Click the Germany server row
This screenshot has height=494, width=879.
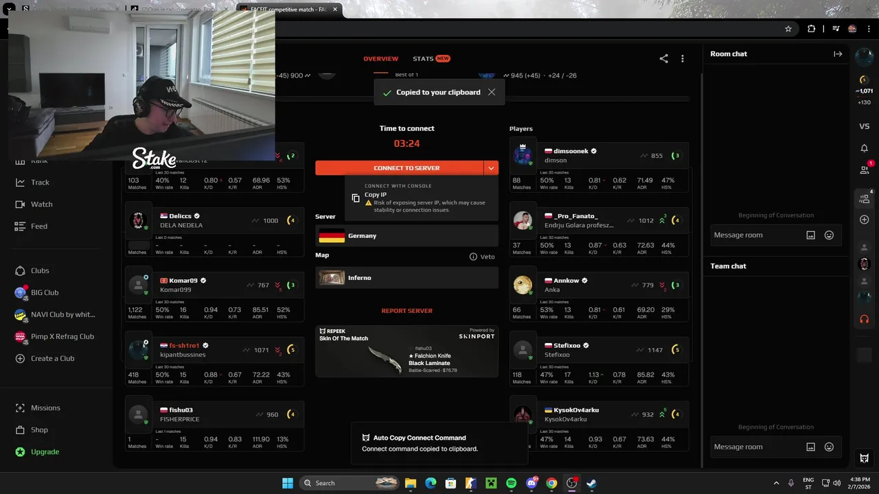pyautogui.click(x=407, y=235)
